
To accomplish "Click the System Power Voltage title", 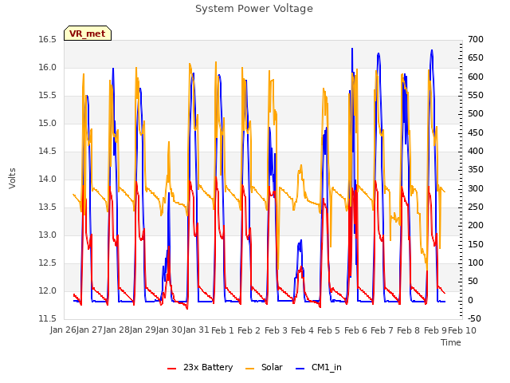I will [254, 9].
